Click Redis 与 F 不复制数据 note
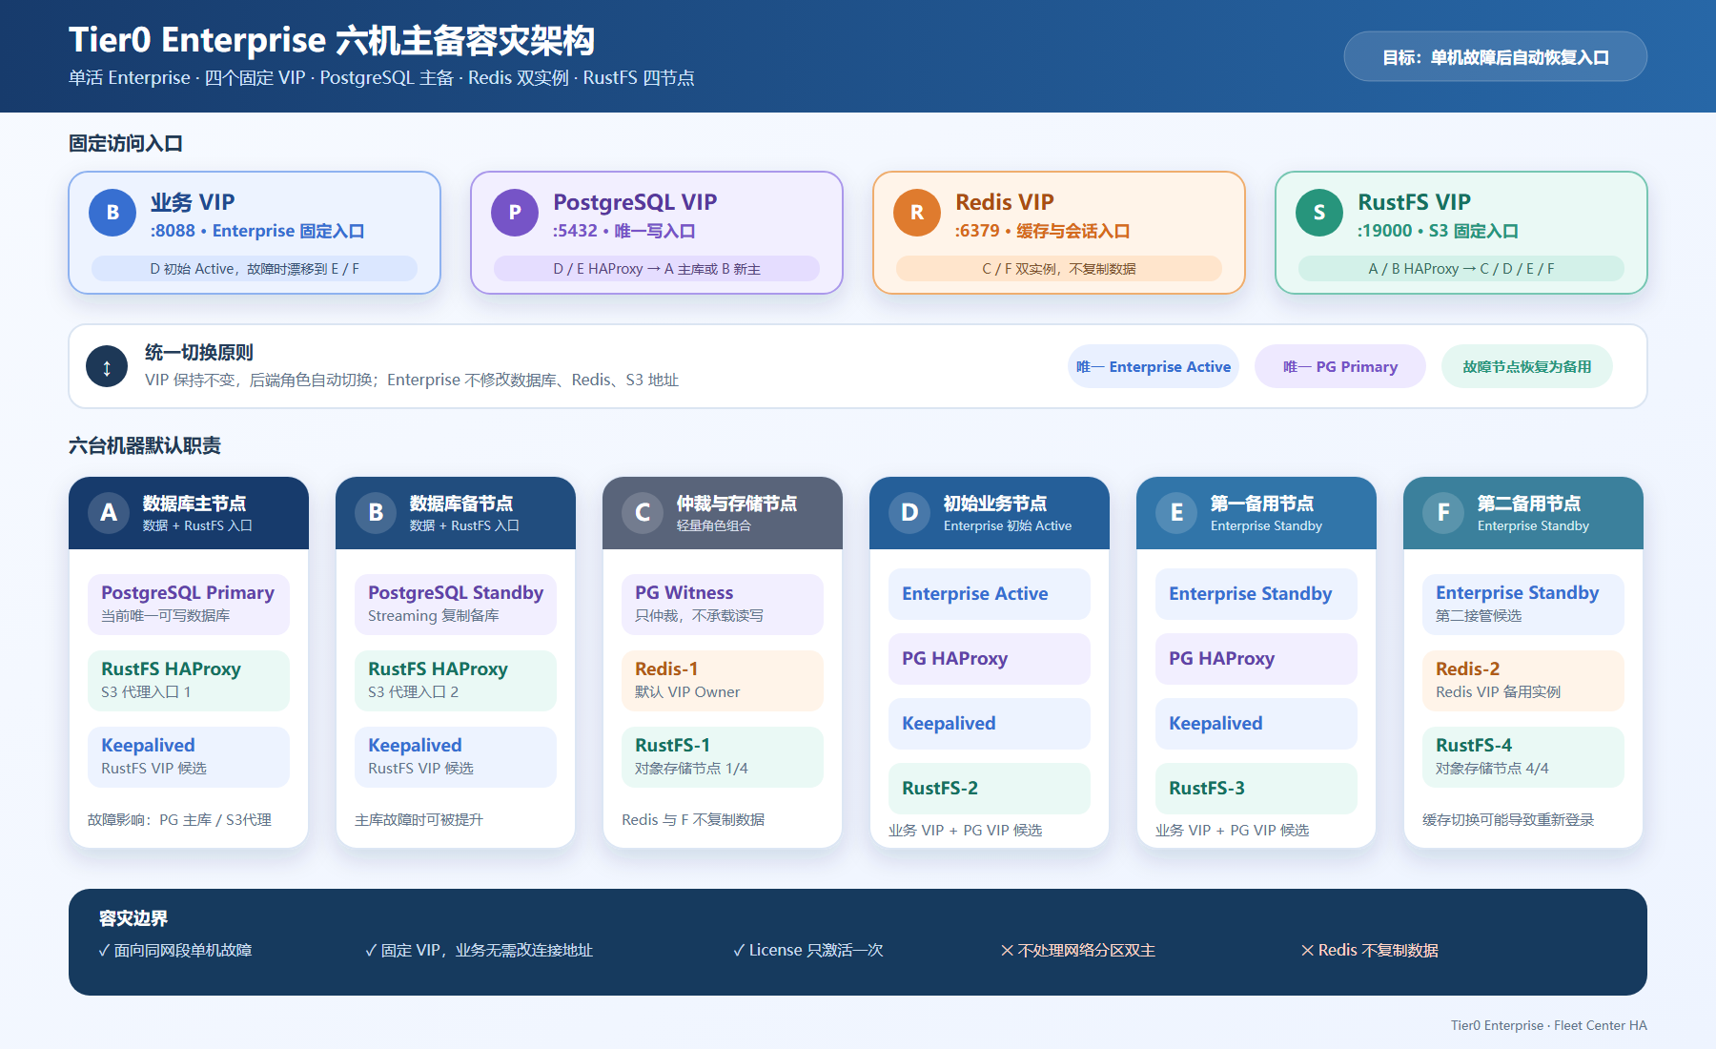Screen dimensions: 1716x1049 click(x=693, y=820)
